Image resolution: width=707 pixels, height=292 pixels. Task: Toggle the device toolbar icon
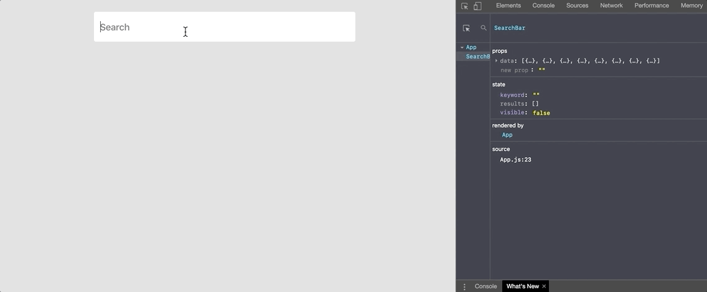[x=477, y=6]
